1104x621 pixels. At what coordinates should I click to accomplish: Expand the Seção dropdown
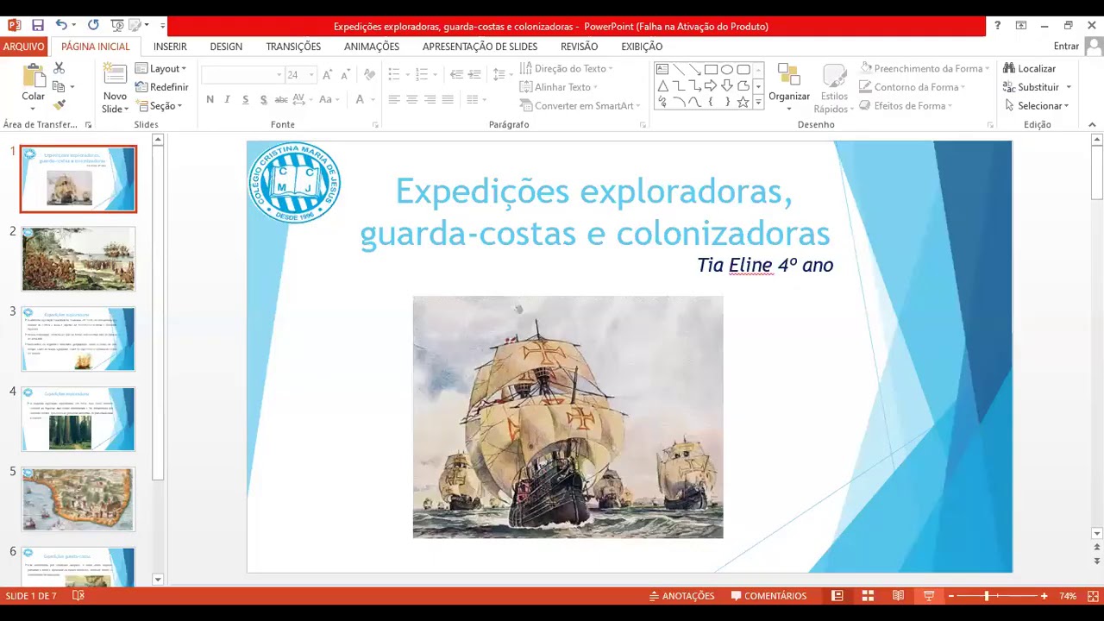coord(160,106)
